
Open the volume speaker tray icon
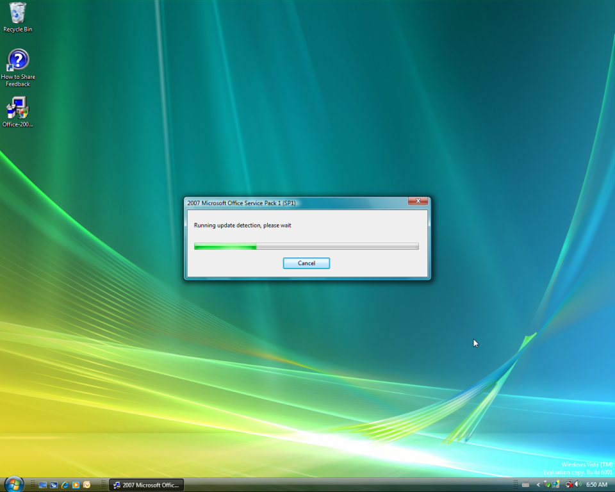click(x=578, y=485)
